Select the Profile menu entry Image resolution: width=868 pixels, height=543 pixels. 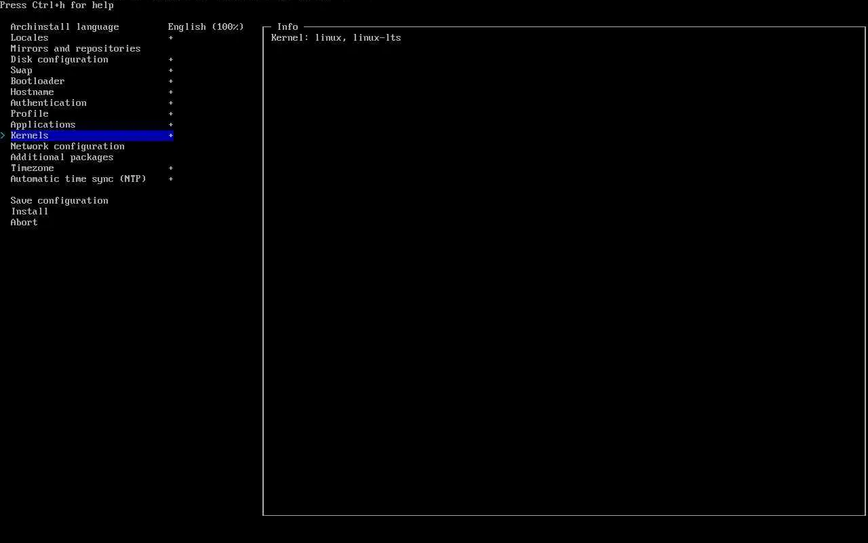29,113
